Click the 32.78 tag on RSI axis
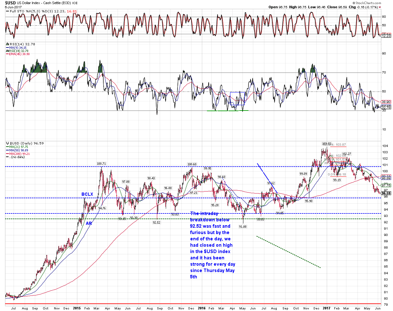 (x=386, y=107)
